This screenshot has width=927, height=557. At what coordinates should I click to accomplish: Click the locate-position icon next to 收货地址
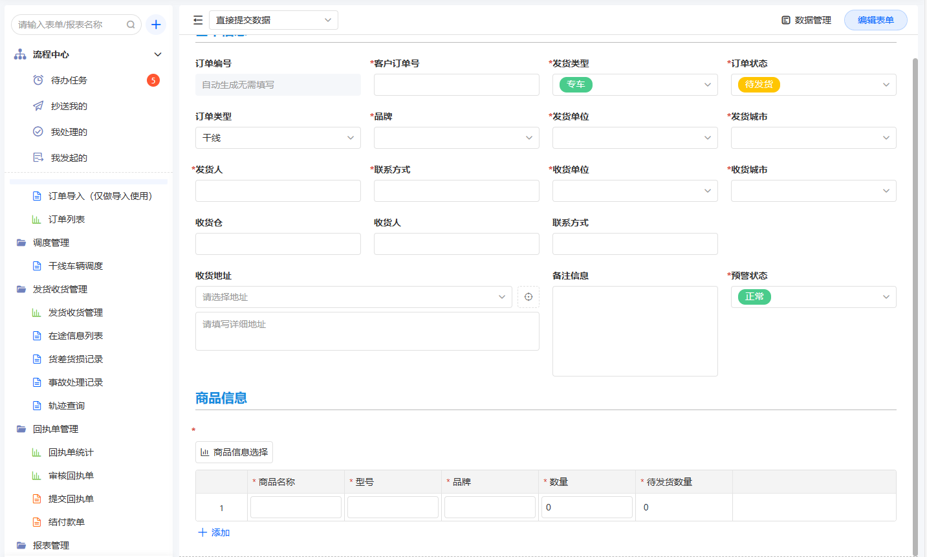click(529, 297)
